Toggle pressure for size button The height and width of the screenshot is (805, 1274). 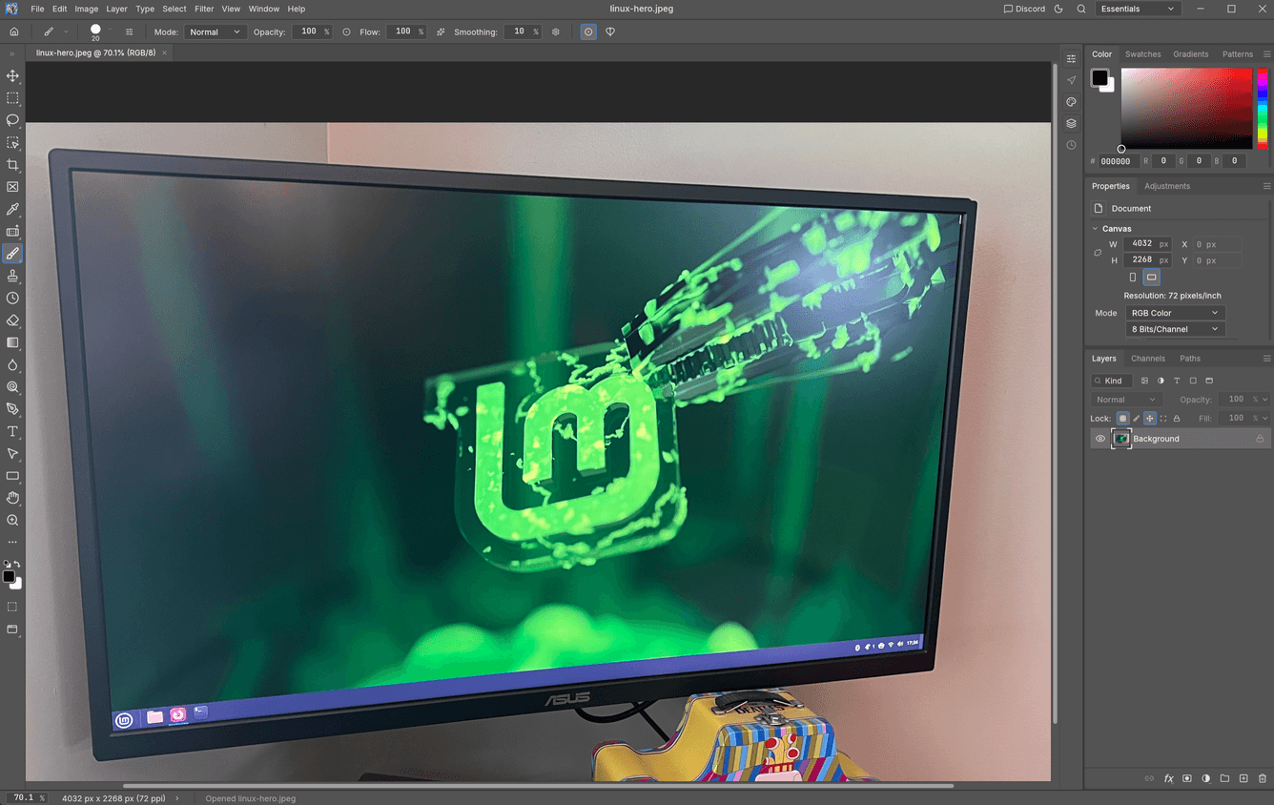(588, 31)
